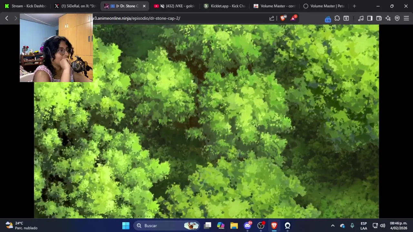Open a new tab with the plus button
This screenshot has width=413, height=232.
[354, 6]
